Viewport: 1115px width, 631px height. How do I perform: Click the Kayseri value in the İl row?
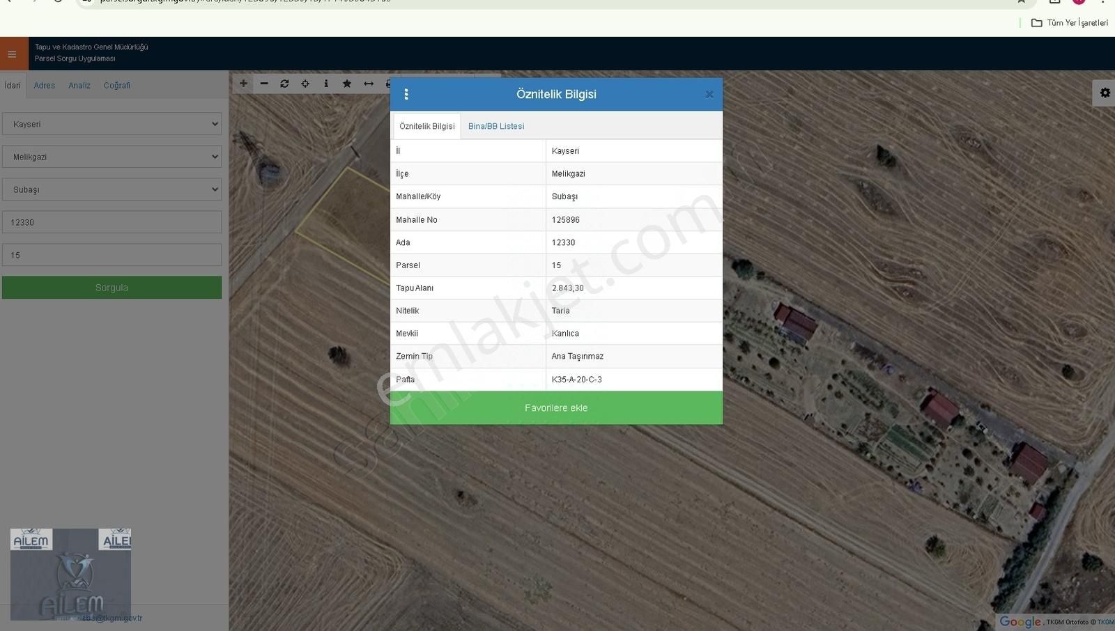coord(565,151)
